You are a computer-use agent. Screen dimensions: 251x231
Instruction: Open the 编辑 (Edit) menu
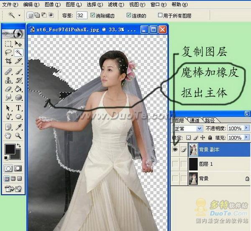[x=31, y=5]
